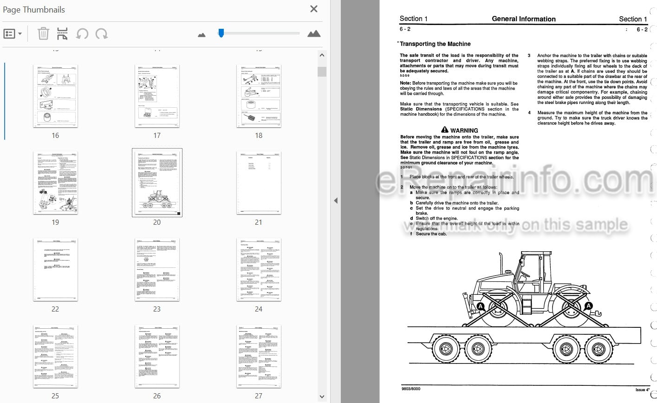
Task: Select page 25 thumbnail
Action: pos(55,357)
